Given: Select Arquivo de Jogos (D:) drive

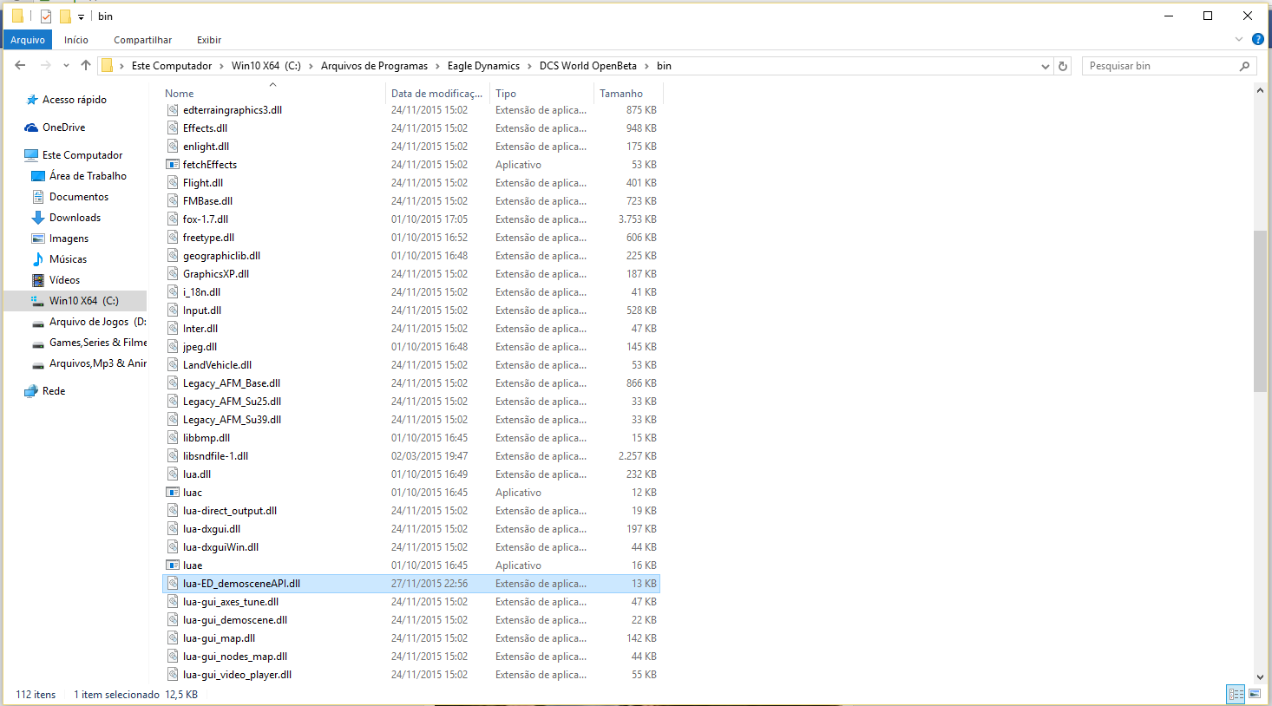Looking at the screenshot, I should [x=97, y=322].
